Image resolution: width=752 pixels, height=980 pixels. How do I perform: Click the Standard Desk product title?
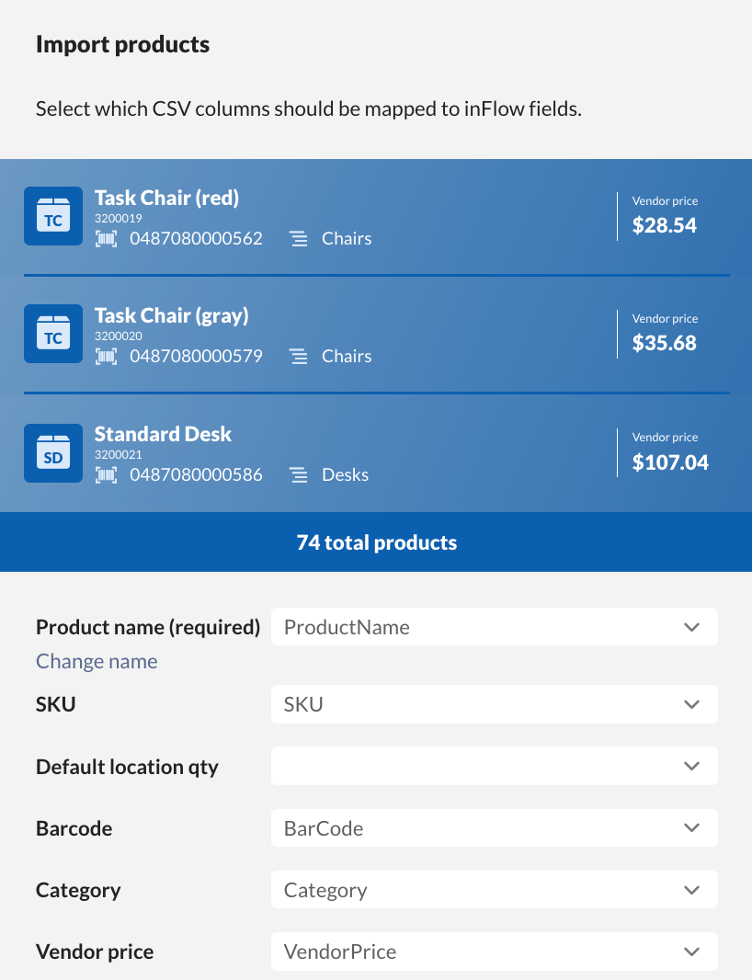(163, 434)
